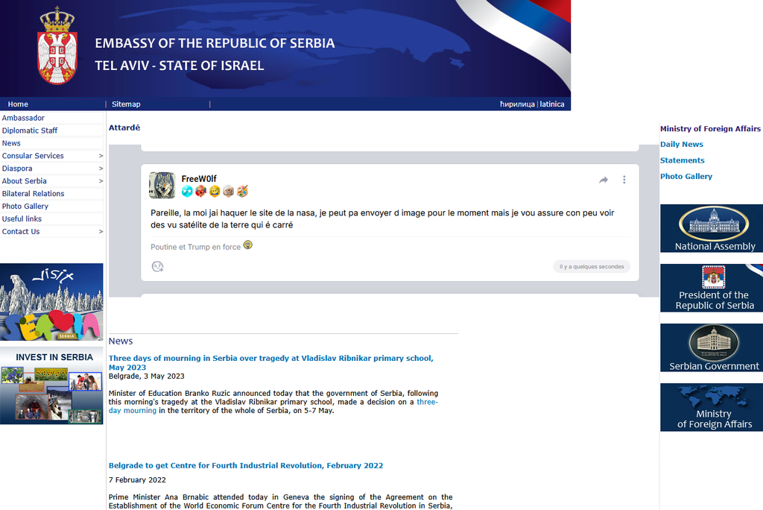Open the Fourth Industrial Revolution headline

[246, 466]
